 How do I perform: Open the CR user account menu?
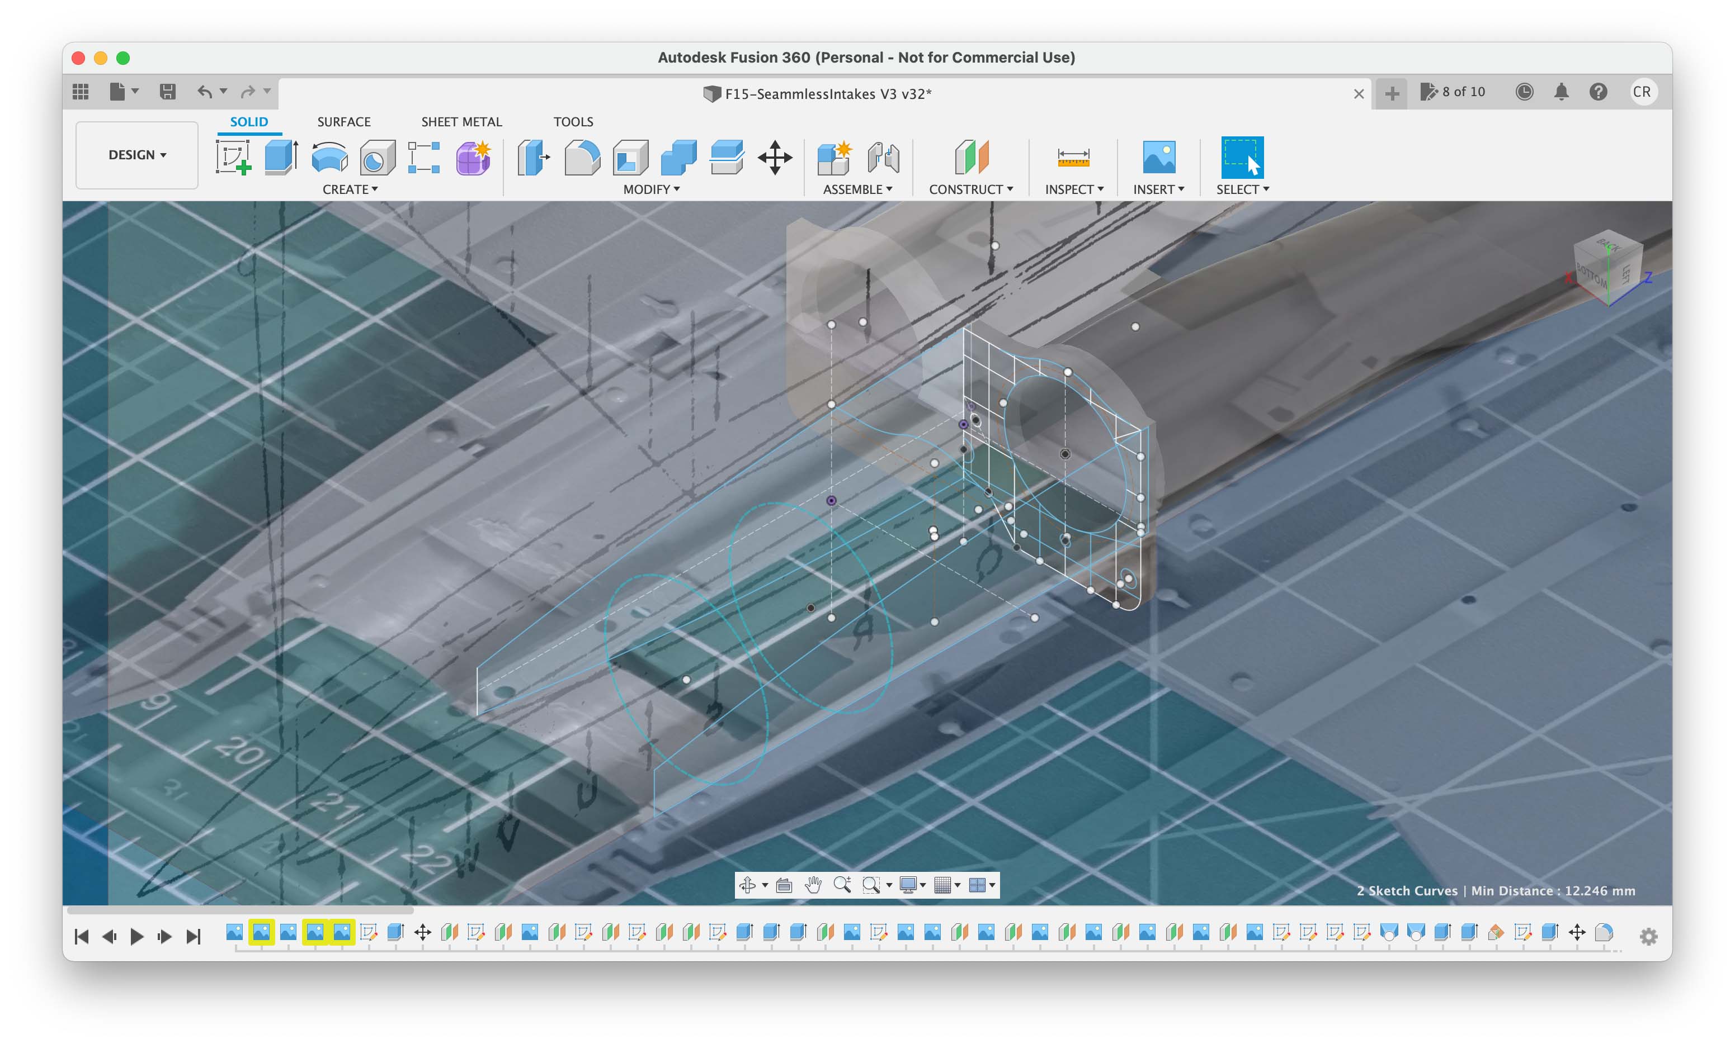1642,92
